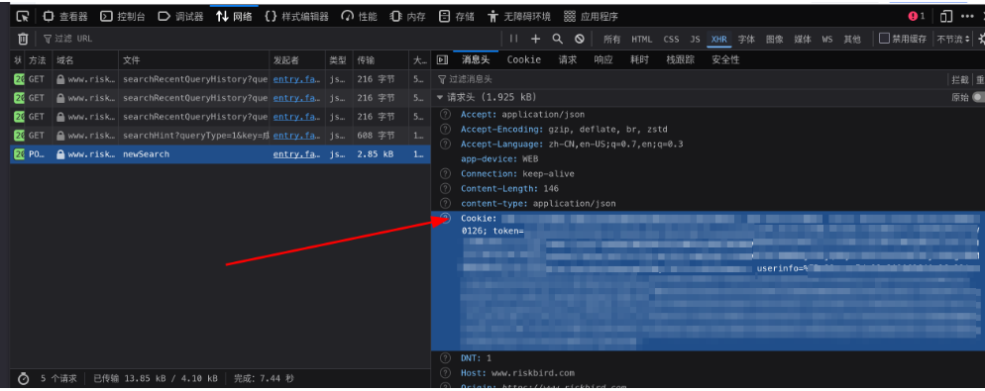Open the 性能 panel
Screen dimensions: 985x391
(x=360, y=16)
